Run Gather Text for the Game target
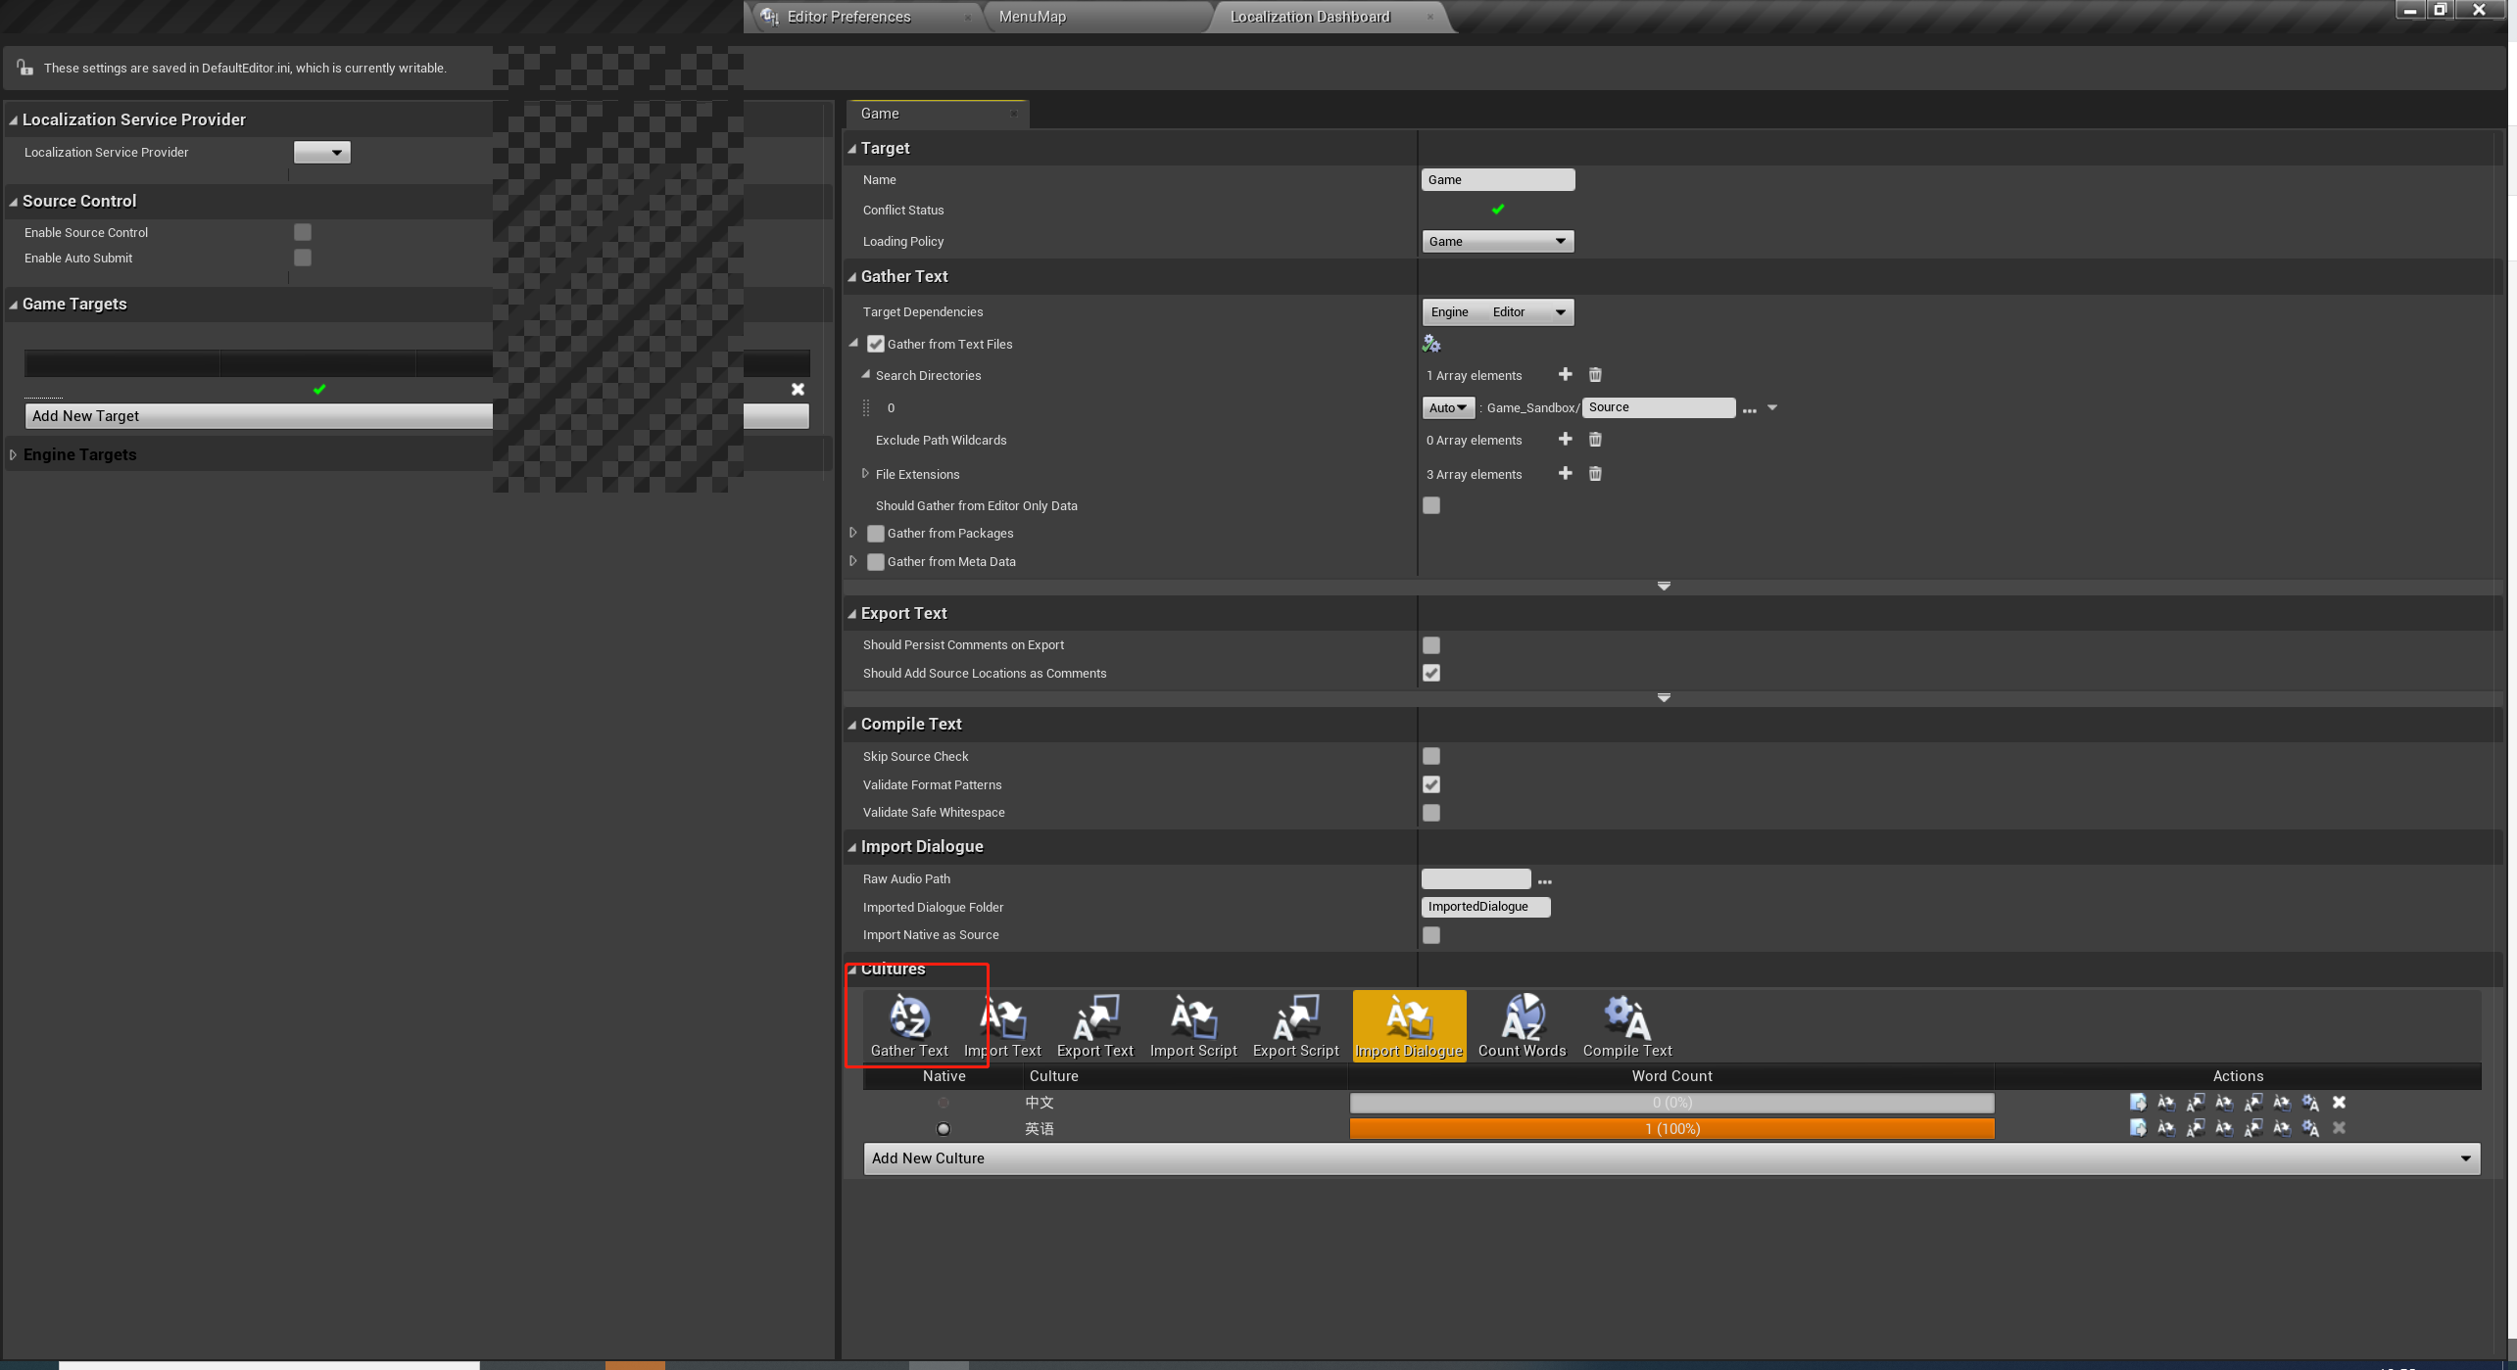This screenshot has height=1370, width=2517. point(909,1023)
